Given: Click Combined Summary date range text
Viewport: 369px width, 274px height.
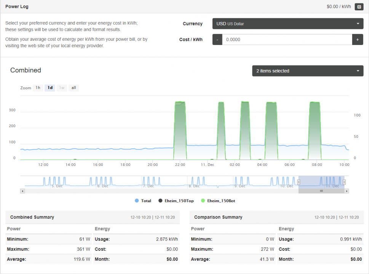Looking at the screenshot, I should (153, 217).
